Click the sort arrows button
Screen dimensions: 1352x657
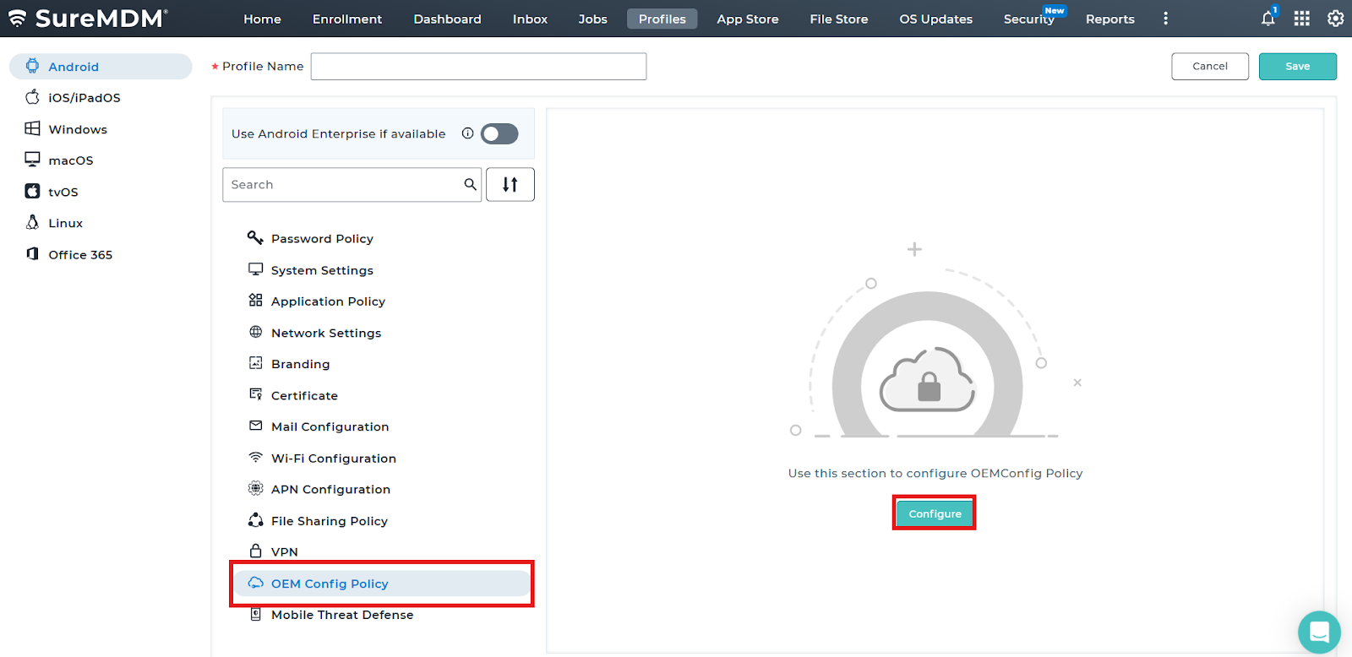click(x=510, y=184)
